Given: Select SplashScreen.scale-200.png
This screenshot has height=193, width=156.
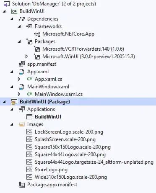Looking at the screenshot, I should 65,139.
